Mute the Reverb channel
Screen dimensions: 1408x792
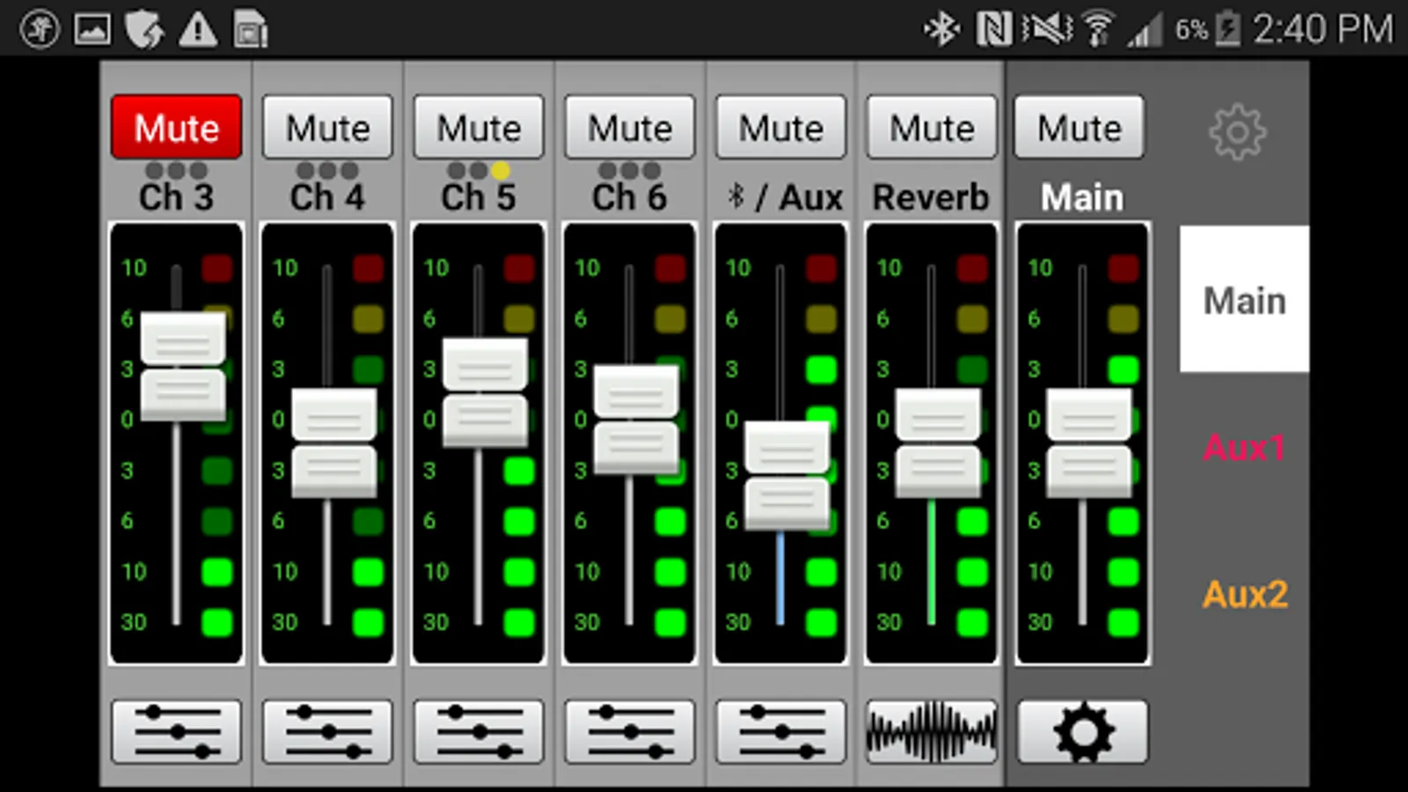point(932,128)
